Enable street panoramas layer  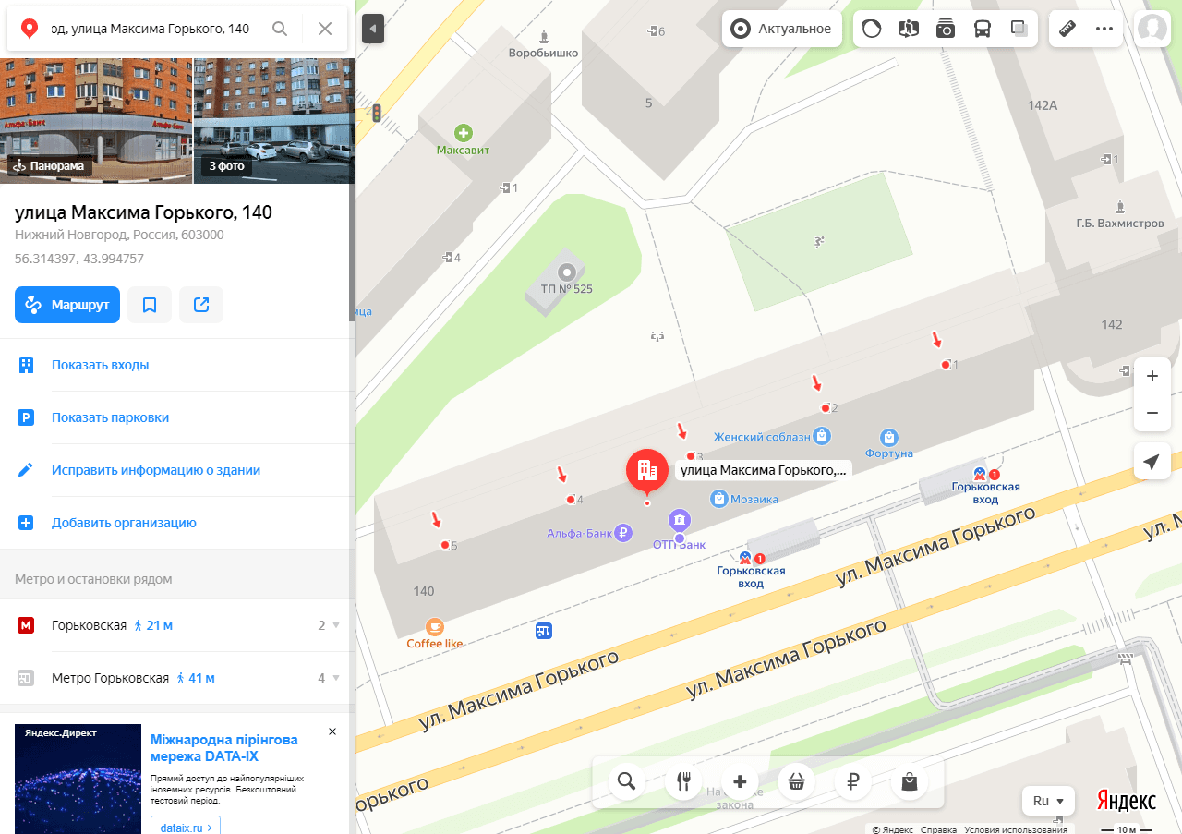coord(909,29)
